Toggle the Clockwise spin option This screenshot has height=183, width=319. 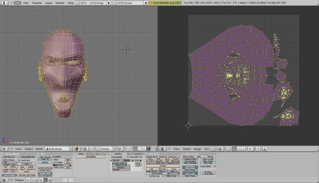click(174, 174)
